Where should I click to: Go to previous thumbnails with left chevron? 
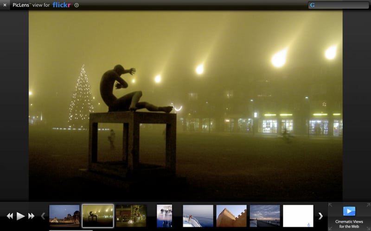[43, 216]
